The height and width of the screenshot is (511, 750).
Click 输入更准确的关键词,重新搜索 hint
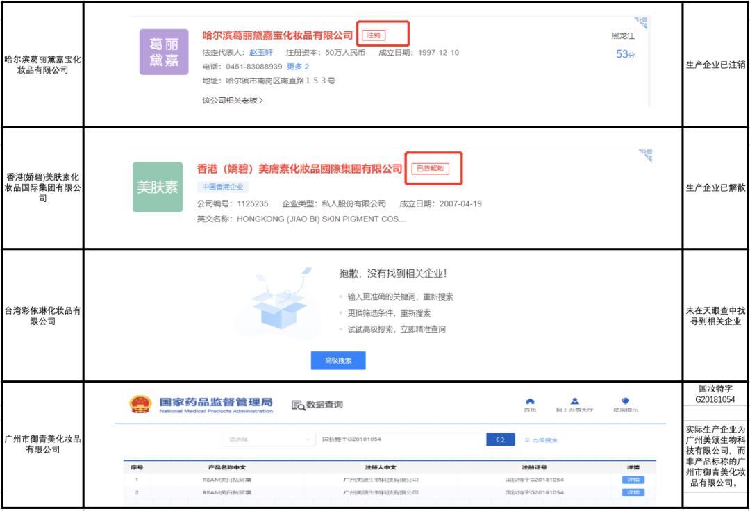(x=401, y=297)
